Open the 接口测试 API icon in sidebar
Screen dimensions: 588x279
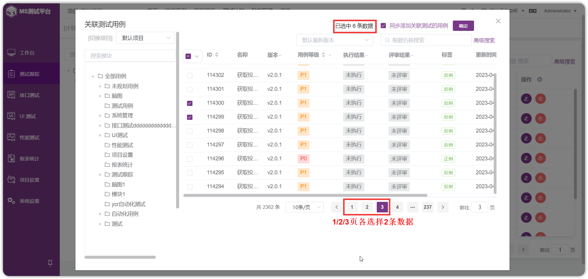(11, 95)
